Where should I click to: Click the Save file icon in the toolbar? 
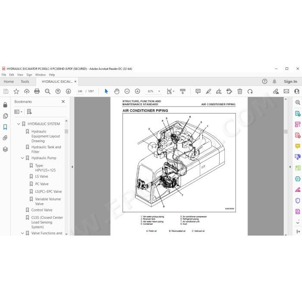click(x=6, y=91)
